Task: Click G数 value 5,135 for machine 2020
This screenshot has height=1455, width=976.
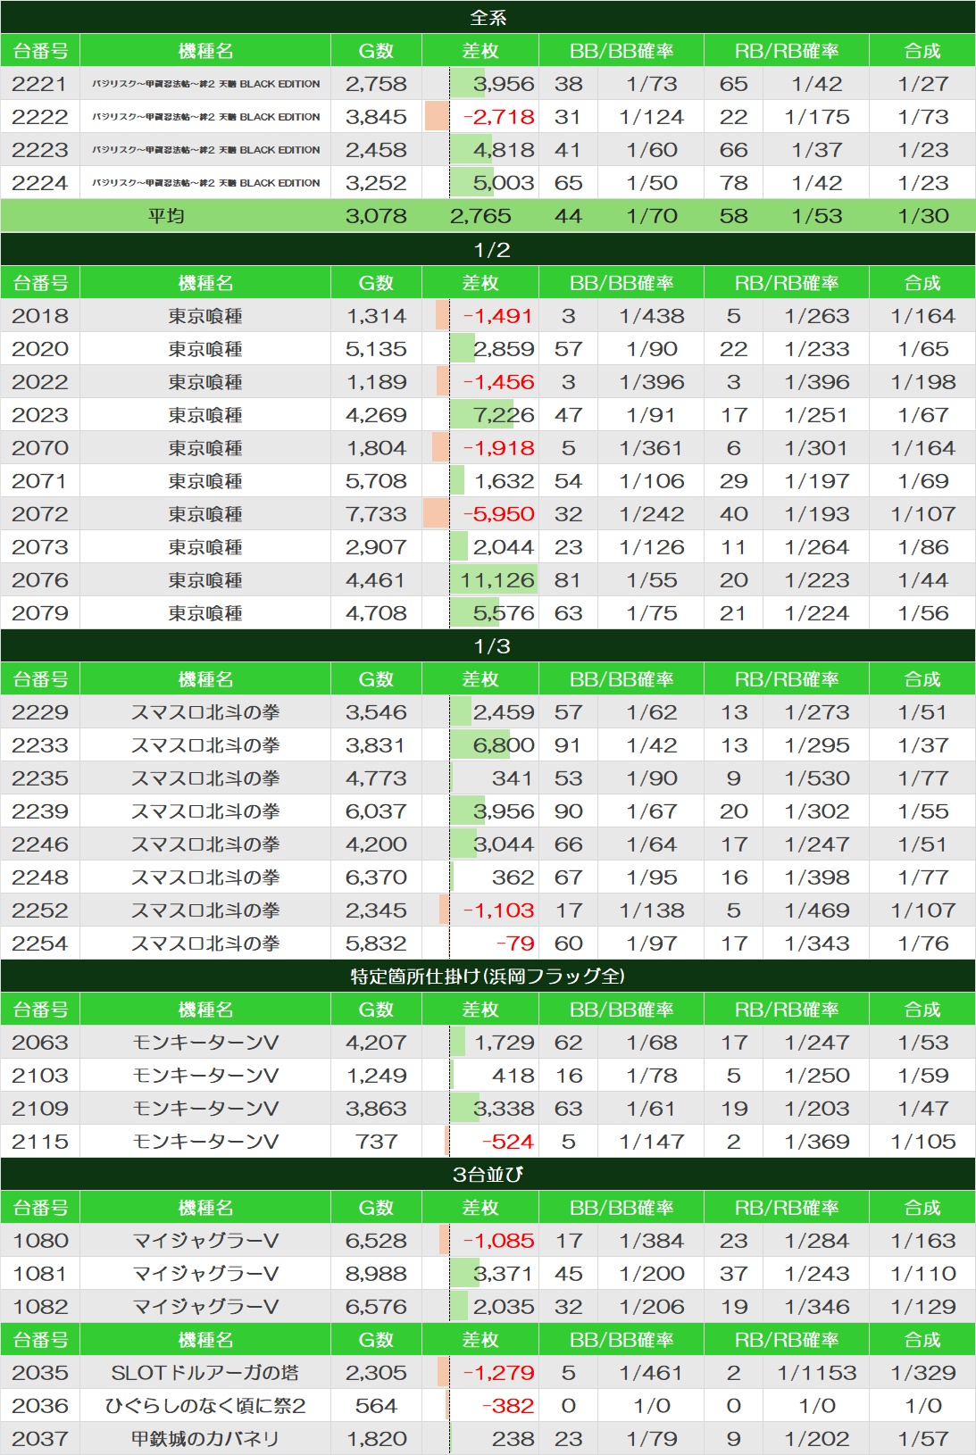Action: pyautogui.click(x=376, y=349)
